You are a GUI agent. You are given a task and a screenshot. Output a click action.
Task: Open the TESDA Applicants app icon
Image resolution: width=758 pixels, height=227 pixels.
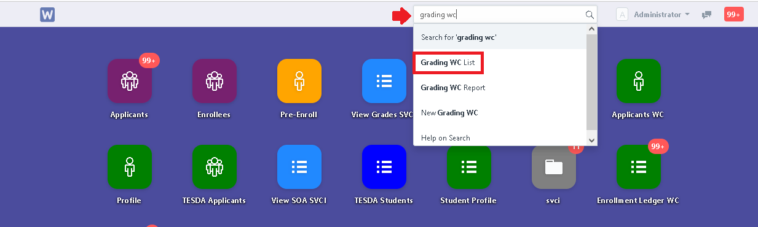pos(214,167)
